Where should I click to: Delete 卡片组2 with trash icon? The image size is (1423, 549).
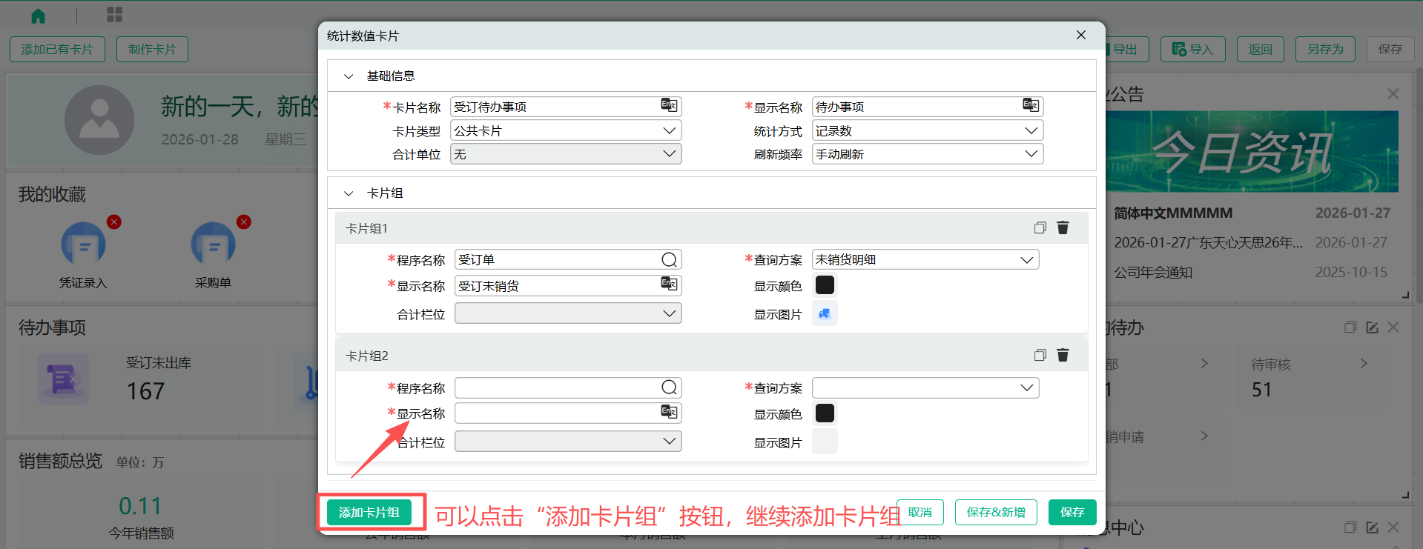pyautogui.click(x=1063, y=355)
